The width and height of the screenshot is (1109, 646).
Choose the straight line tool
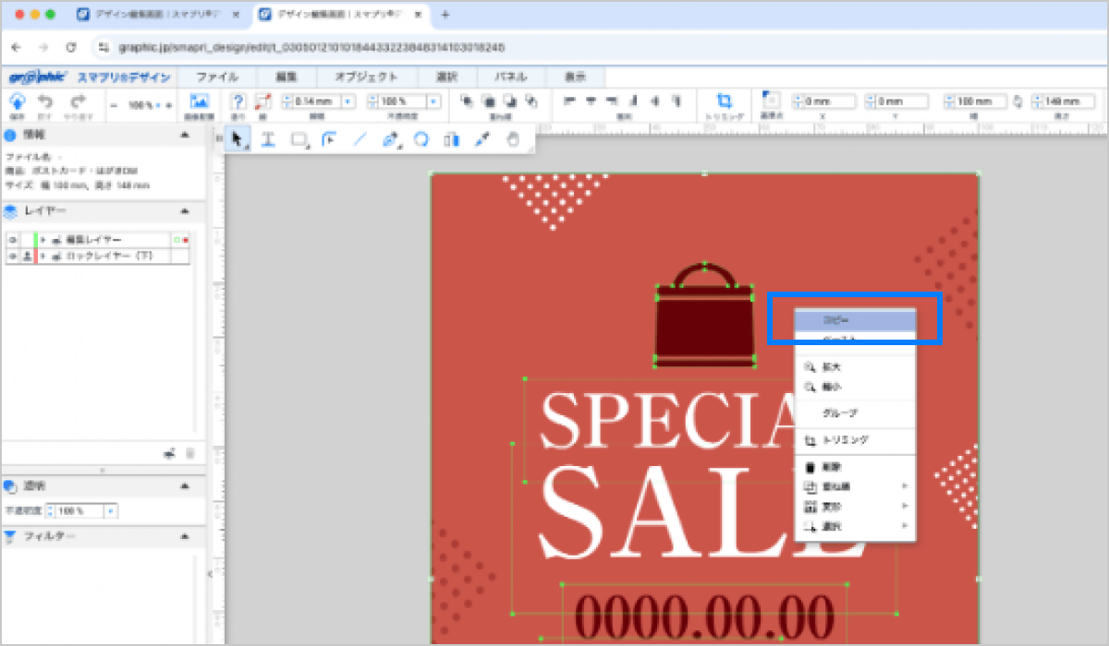coord(360,139)
